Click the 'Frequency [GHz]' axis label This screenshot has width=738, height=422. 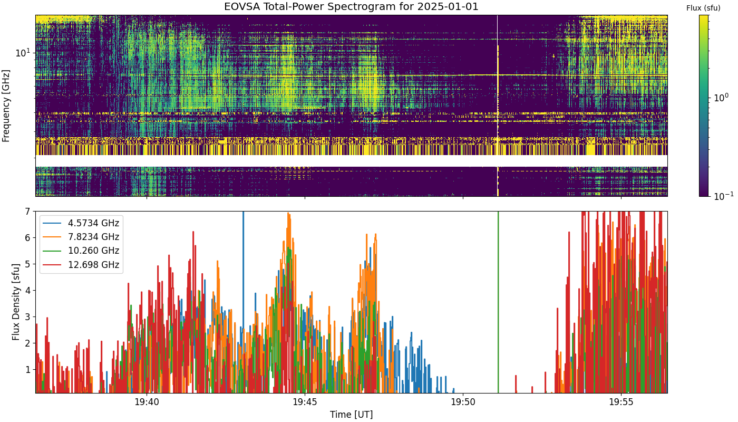pos(6,105)
